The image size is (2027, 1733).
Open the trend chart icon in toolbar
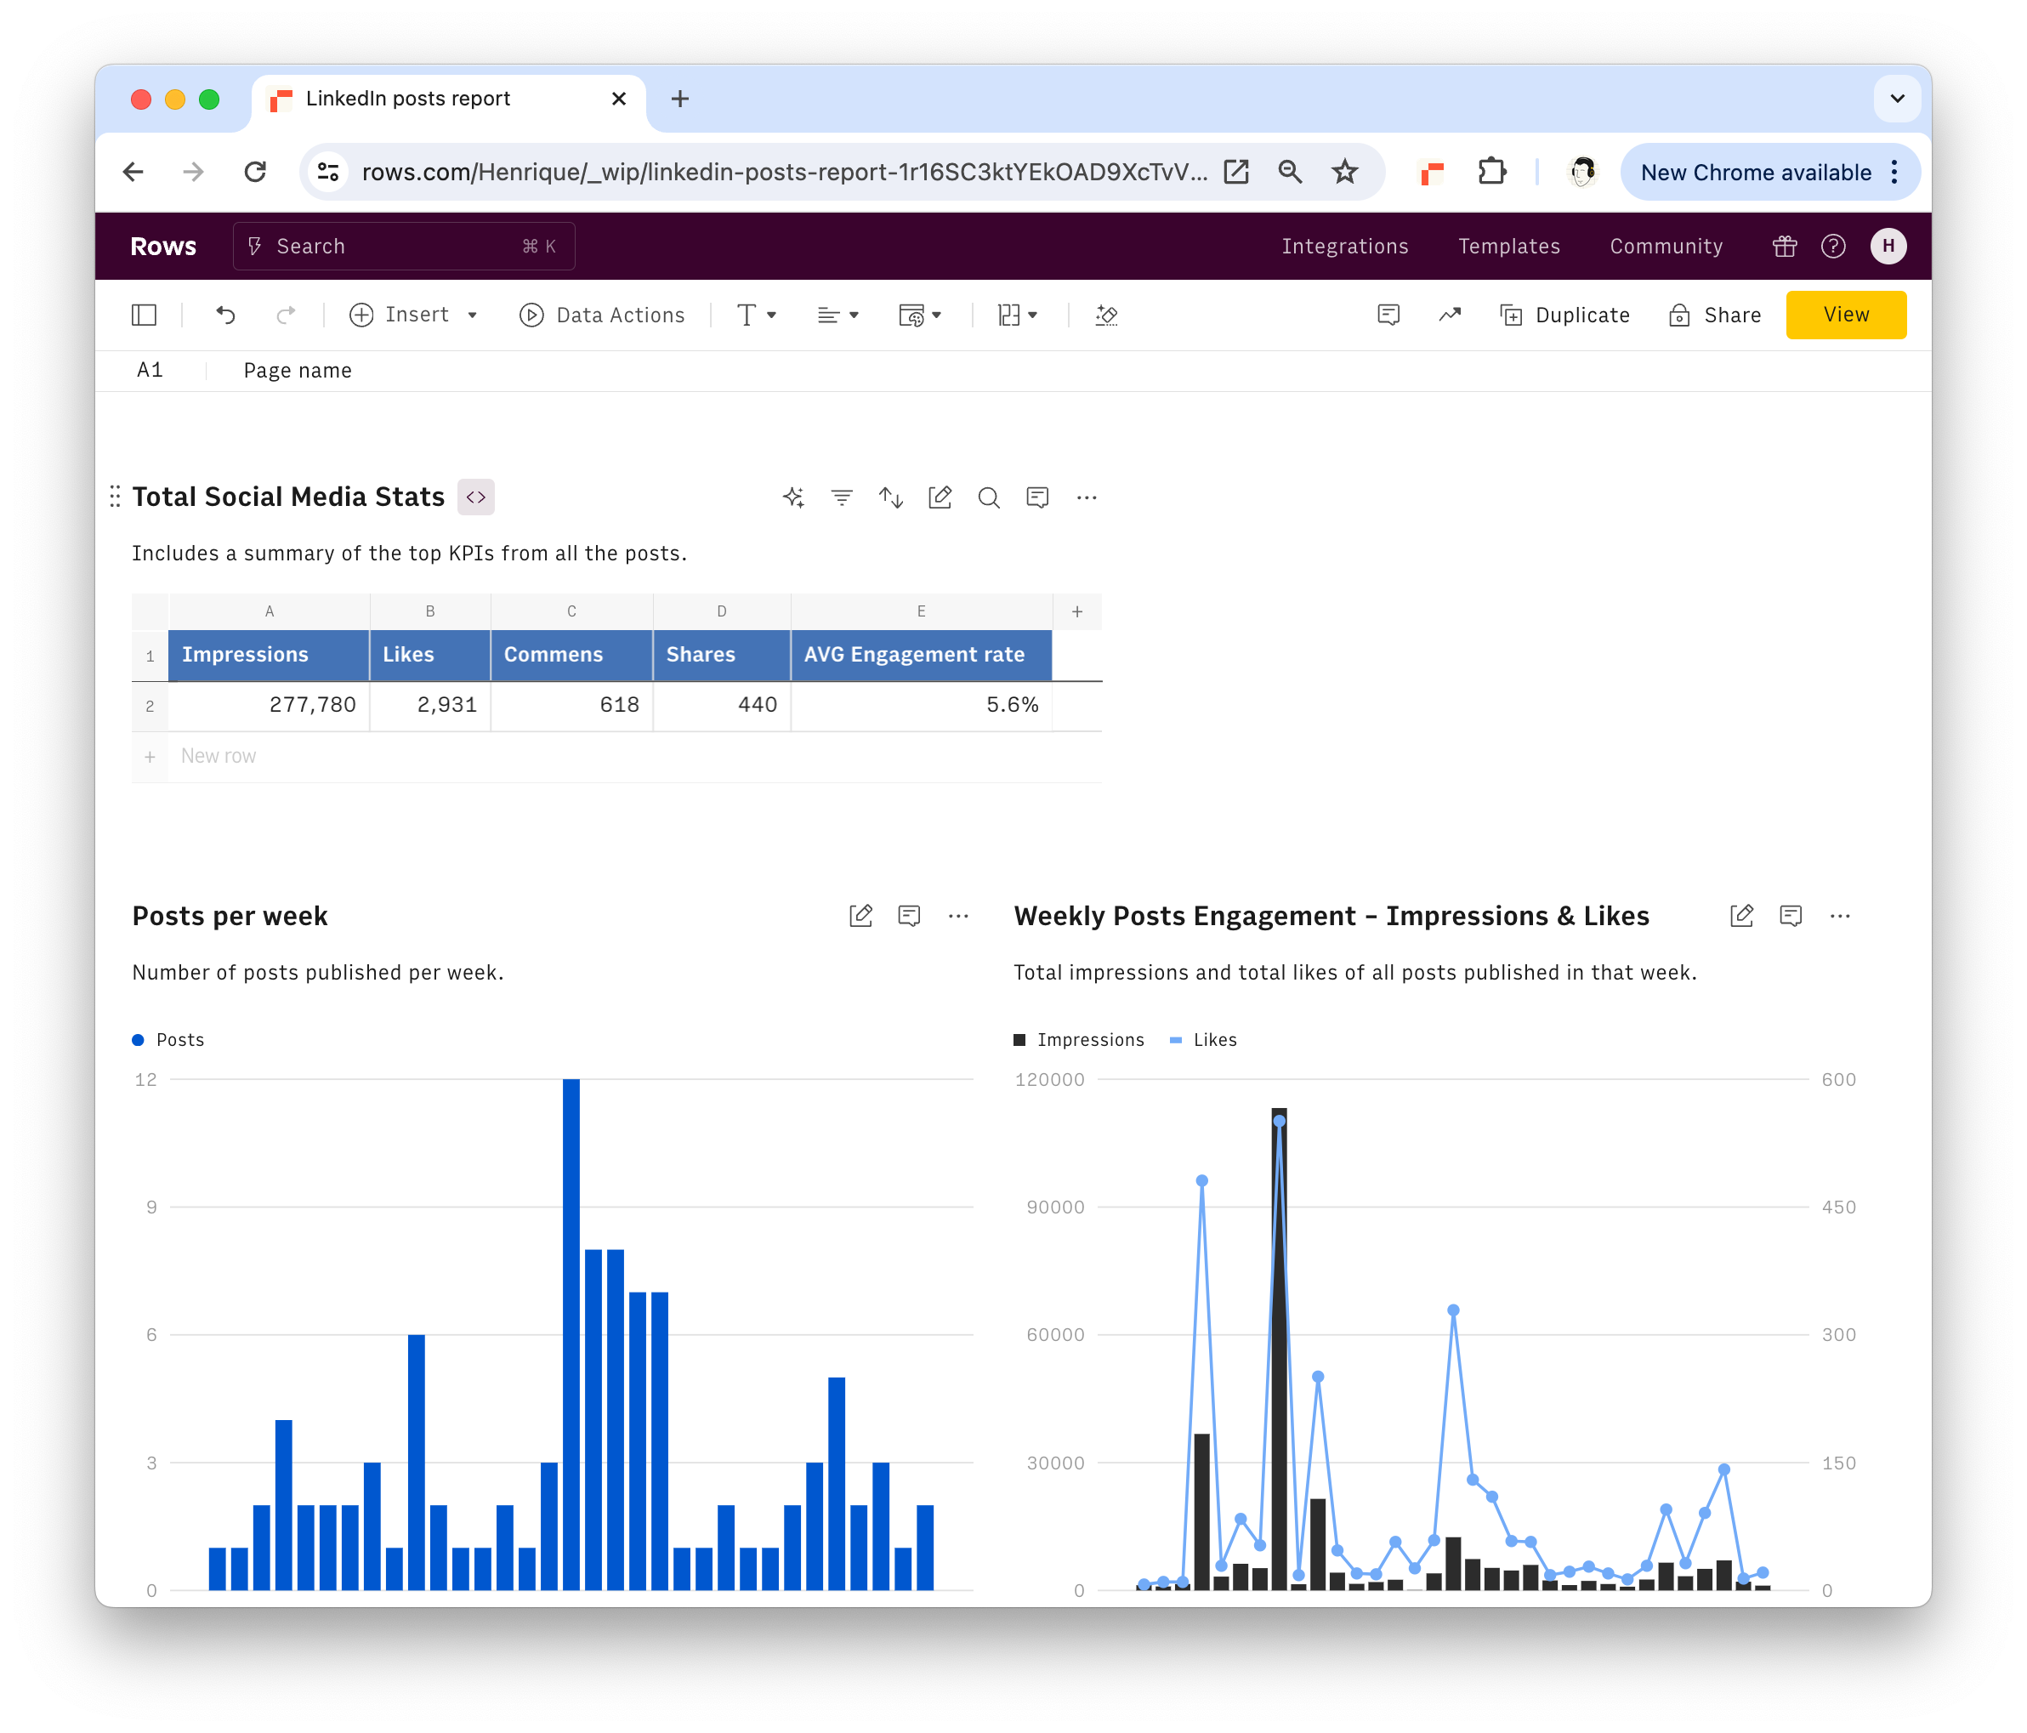(x=1449, y=315)
